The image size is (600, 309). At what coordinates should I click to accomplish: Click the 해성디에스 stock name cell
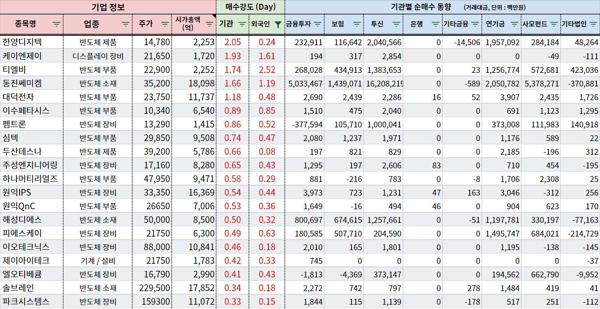click(x=32, y=219)
